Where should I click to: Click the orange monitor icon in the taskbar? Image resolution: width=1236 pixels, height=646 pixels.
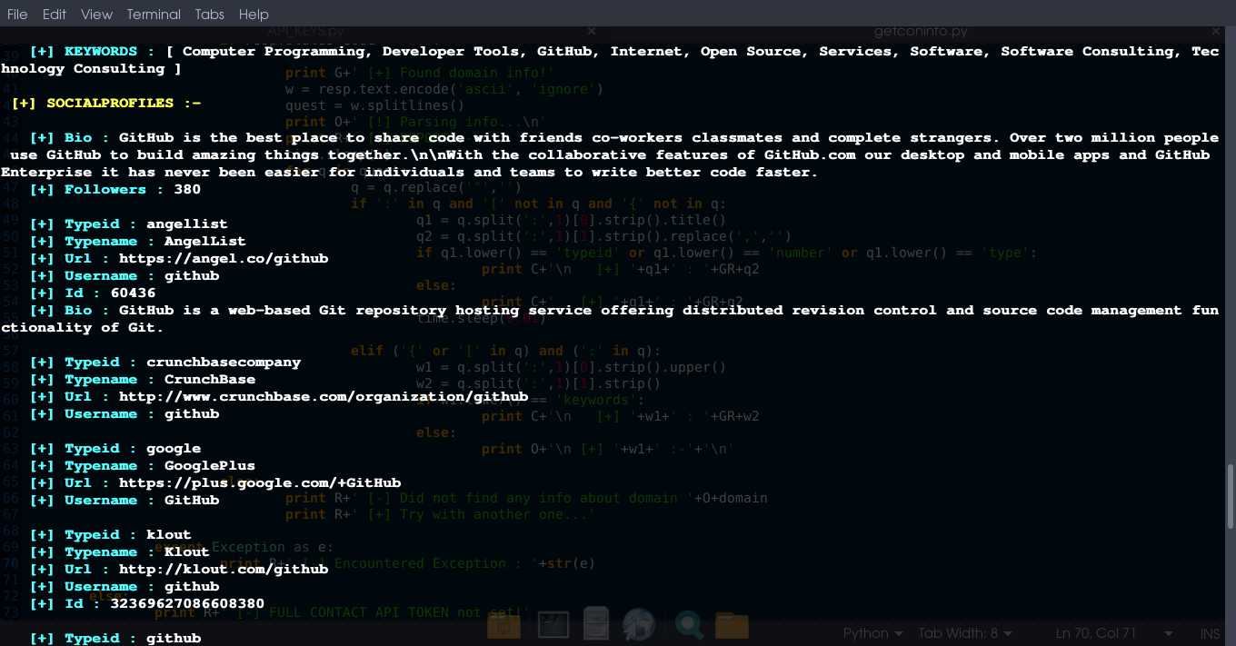click(503, 626)
